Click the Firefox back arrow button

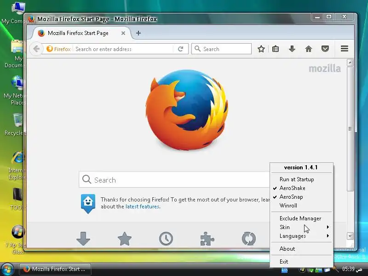36,49
